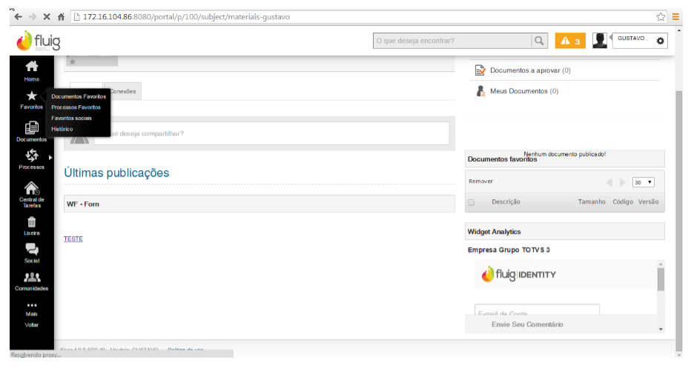Click the search magnifier icon
Screen dimensions: 691x368
point(540,41)
